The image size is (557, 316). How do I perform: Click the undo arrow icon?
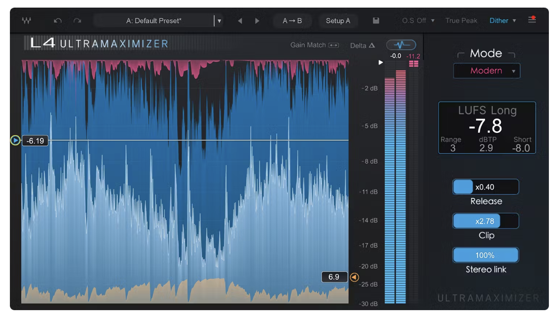pyautogui.click(x=57, y=21)
